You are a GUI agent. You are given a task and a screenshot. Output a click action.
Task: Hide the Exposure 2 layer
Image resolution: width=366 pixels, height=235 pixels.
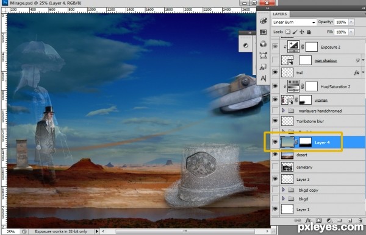pyautogui.click(x=276, y=46)
